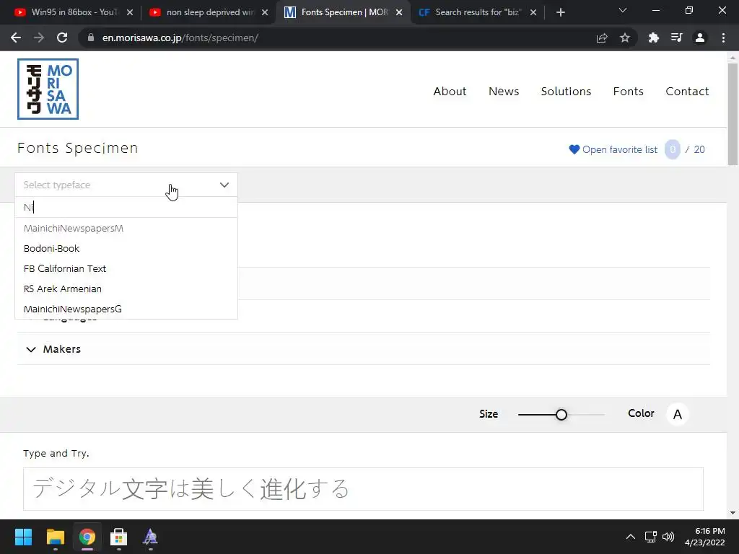739x554 pixels.
Task: Click Chrome icon in taskbar
Action: [x=87, y=537]
